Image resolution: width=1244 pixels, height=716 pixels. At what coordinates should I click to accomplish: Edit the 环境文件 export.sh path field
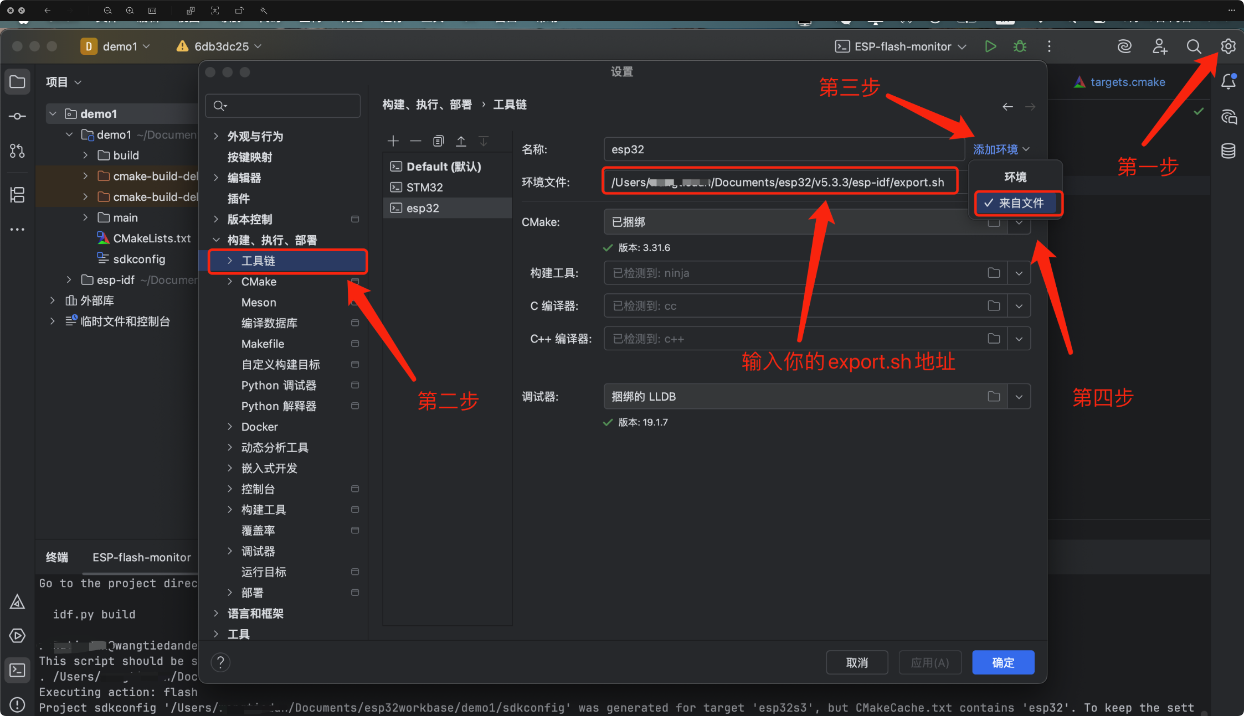[x=780, y=181]
